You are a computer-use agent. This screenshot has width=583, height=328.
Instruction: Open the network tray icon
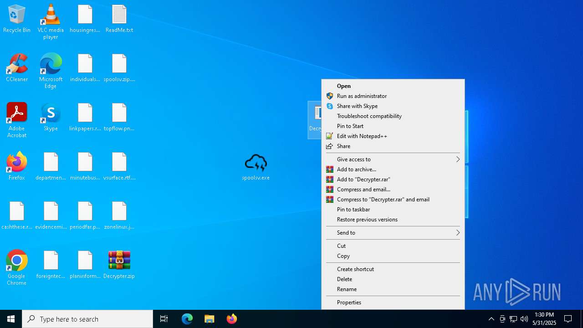pyautogui.click(x=513, y=319)
